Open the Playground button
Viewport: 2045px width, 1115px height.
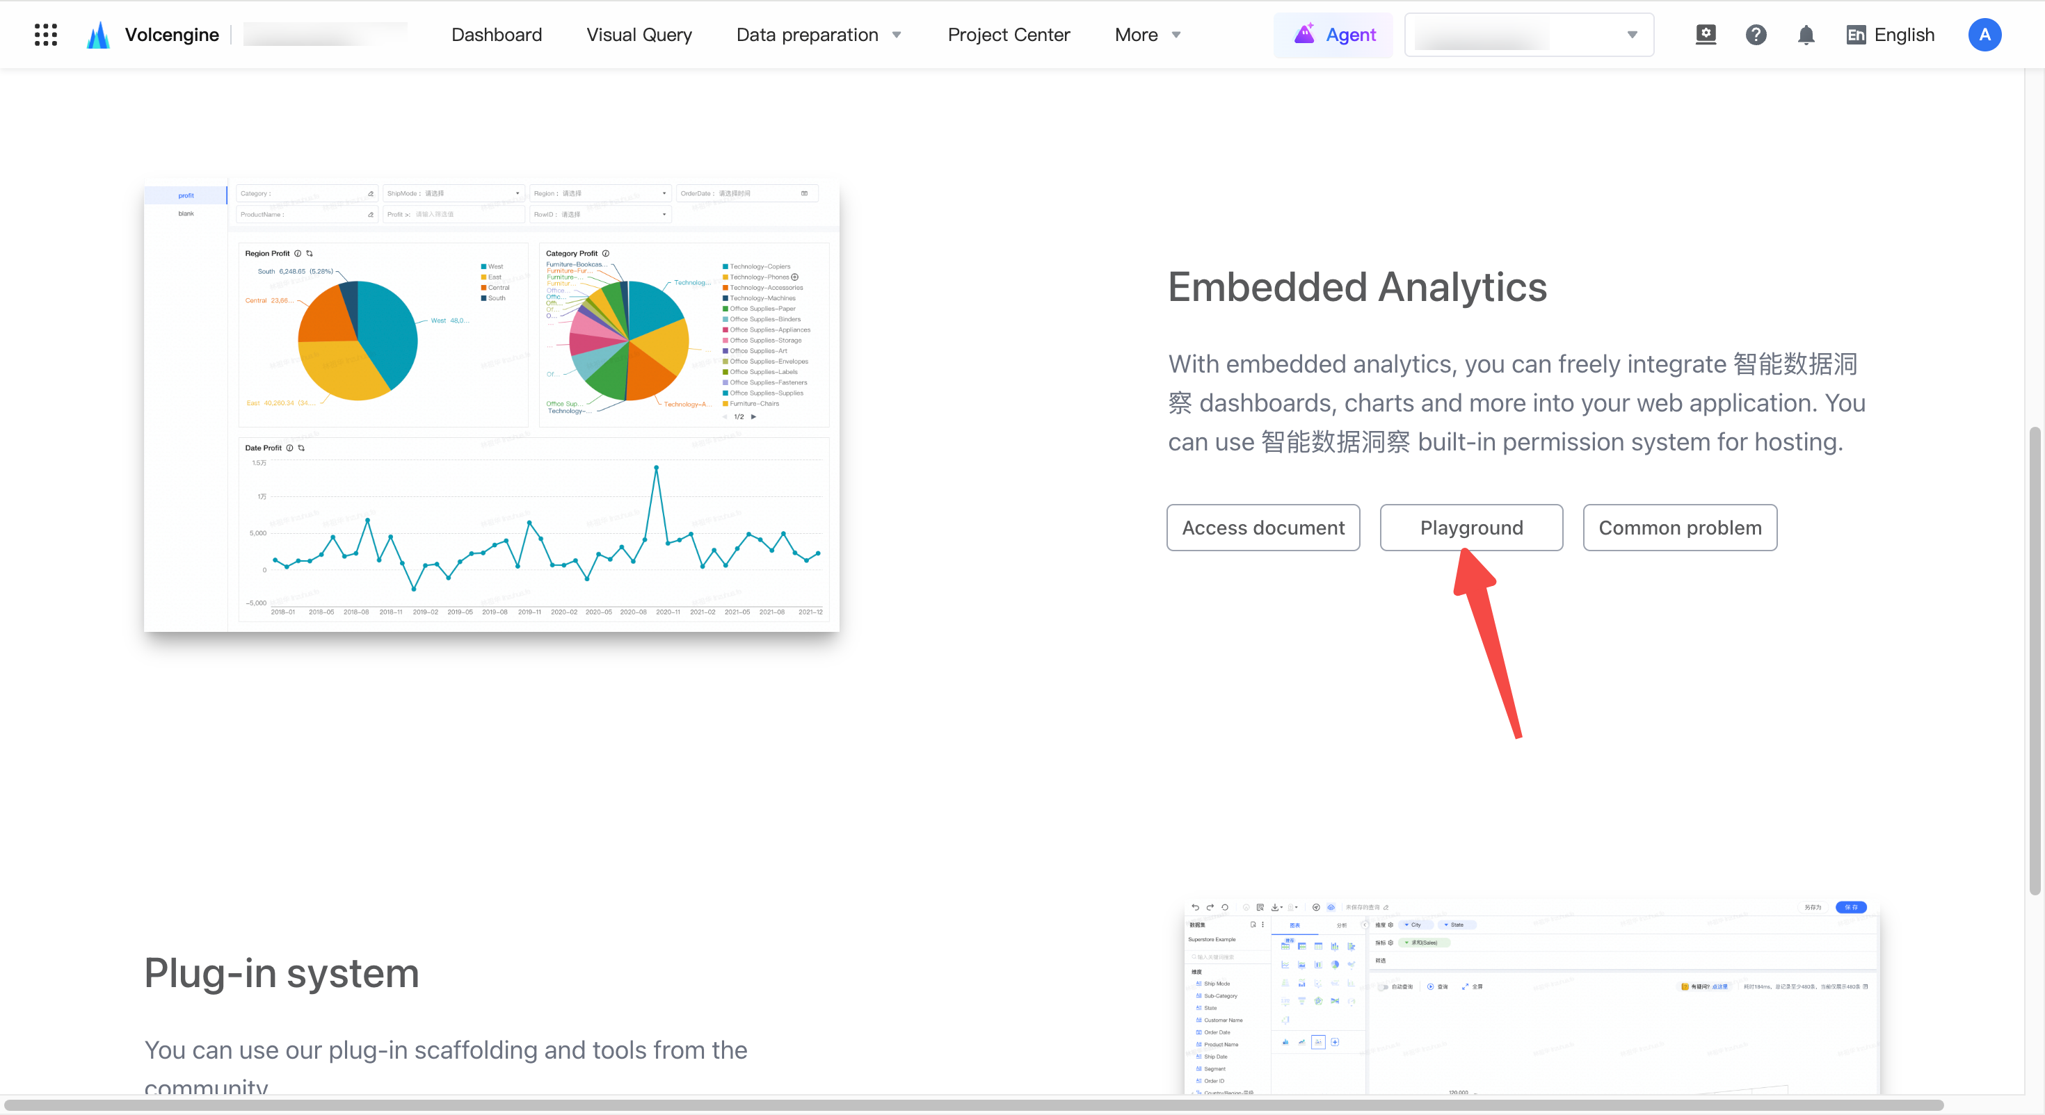click(1471, 528)
